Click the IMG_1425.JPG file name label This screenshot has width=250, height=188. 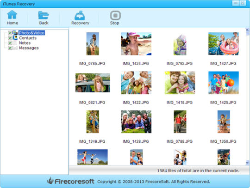point(223,103)
